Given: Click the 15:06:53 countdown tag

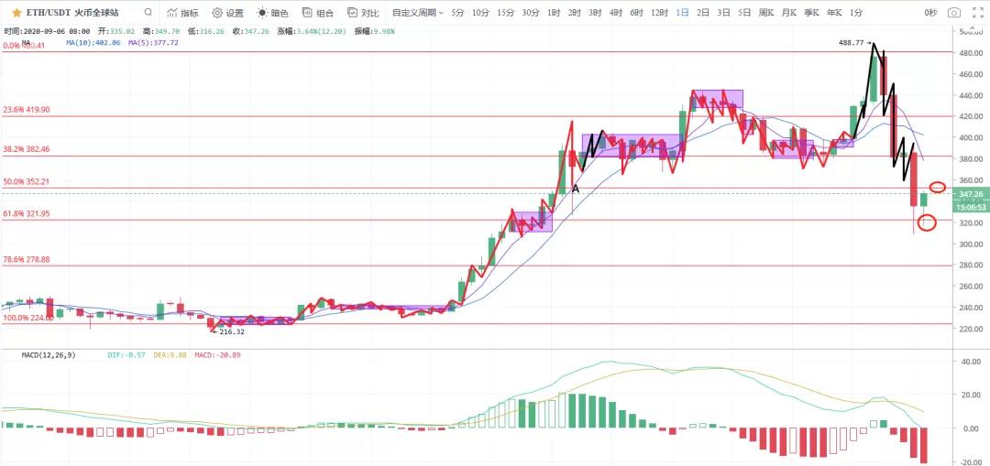Looking at the screenshot, I should (x=970, y=207).
